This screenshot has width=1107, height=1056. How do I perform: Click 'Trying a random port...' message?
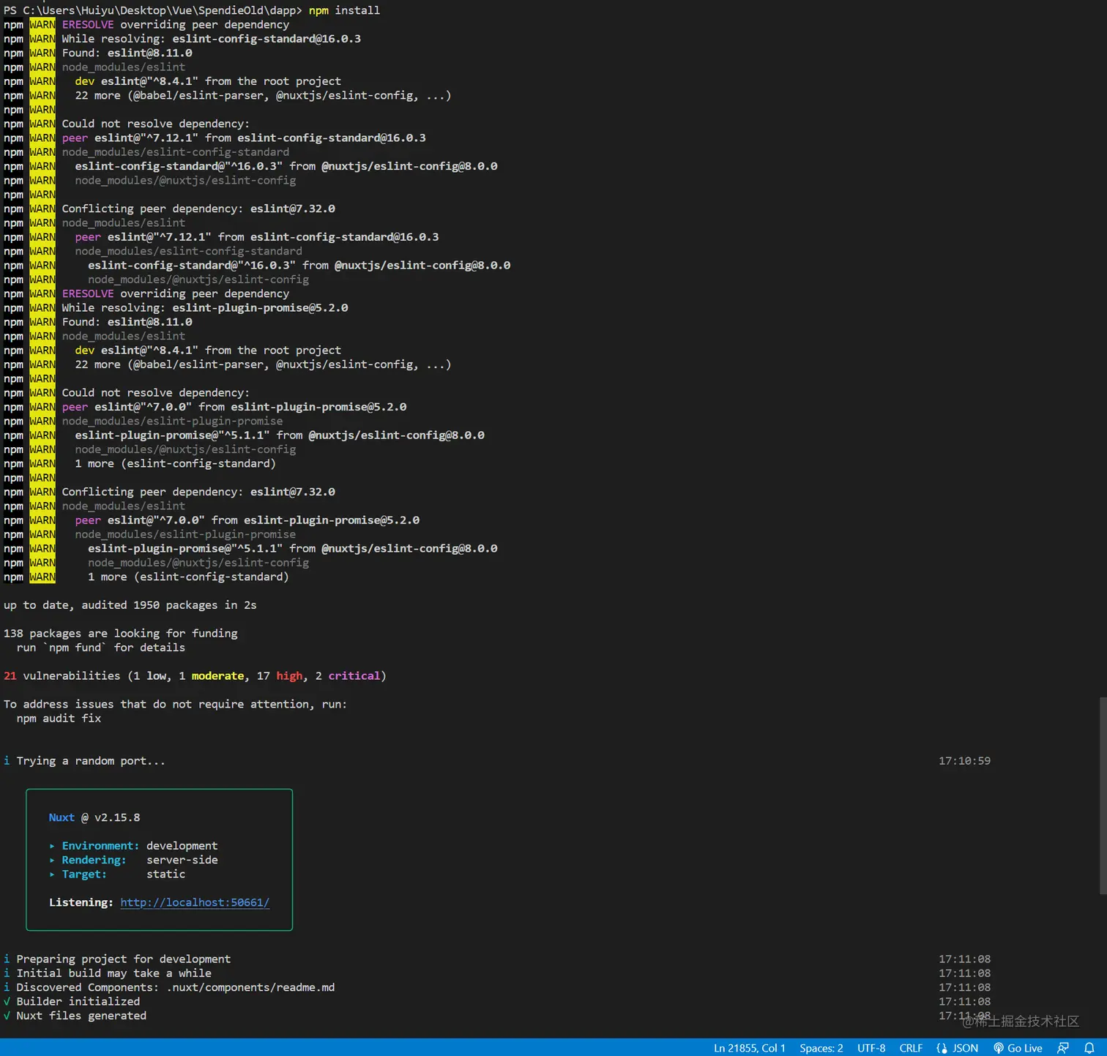[x=91, y=761]
